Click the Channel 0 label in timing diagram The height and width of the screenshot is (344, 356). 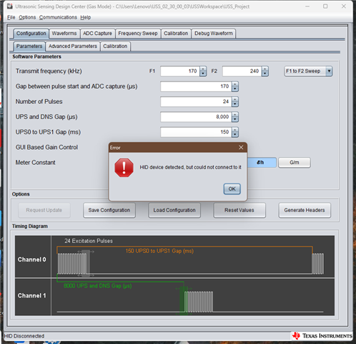point(32,259)
